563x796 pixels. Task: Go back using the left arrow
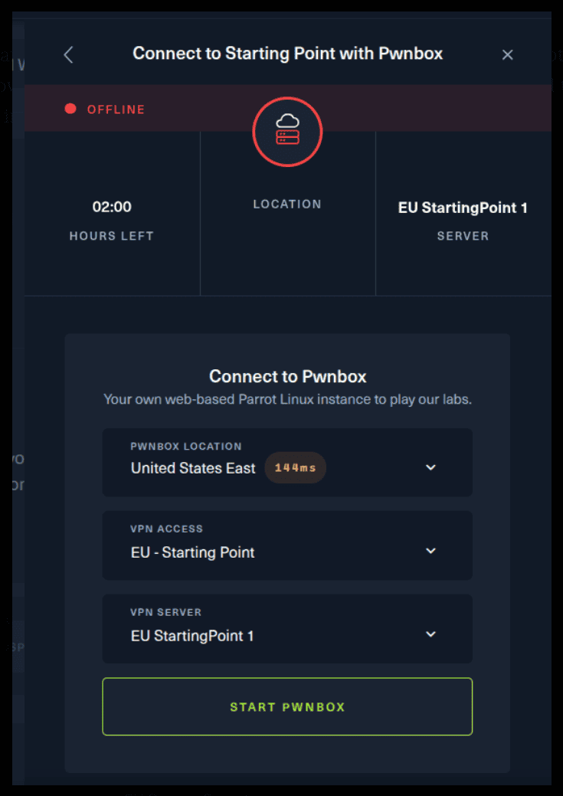click(68, 54)
